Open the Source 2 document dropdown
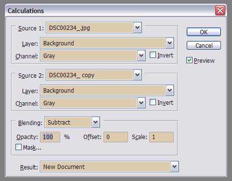232x181 pixels. point(94,75)
